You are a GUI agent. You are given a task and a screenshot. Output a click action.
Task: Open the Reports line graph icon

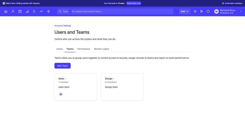[x=41, y=11]
